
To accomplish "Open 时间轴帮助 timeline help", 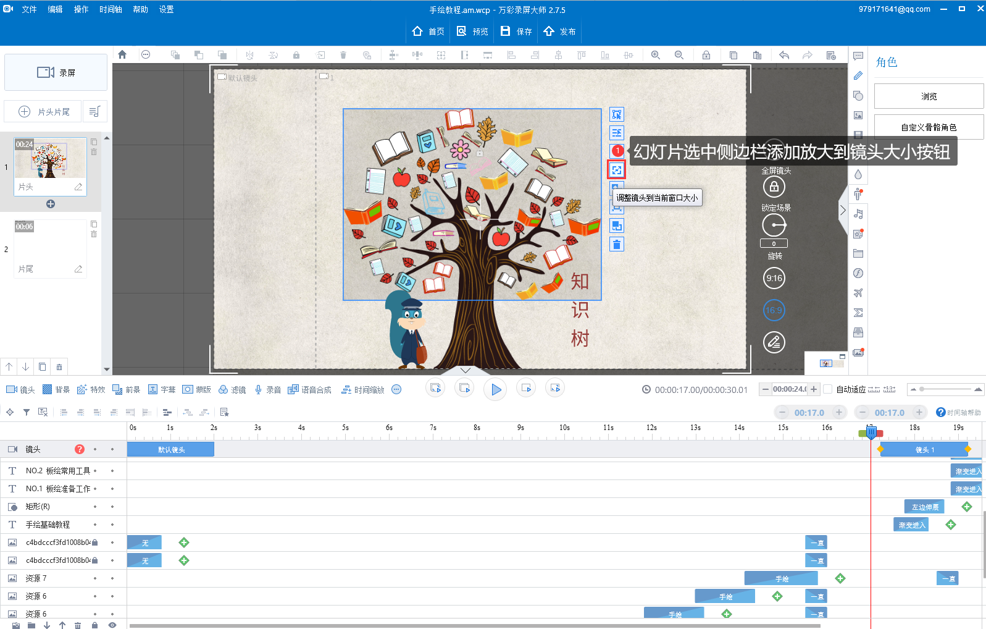I will tap(958, 412).
